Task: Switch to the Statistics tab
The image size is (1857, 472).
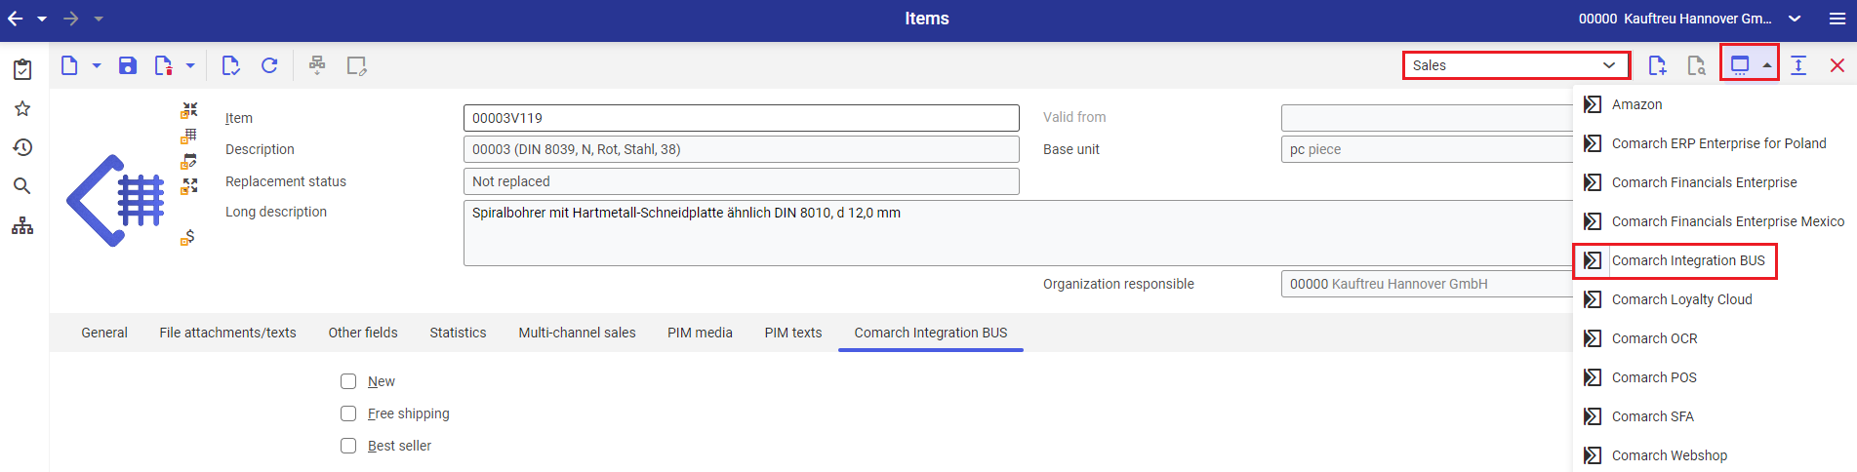Action: tap(458, 333)
